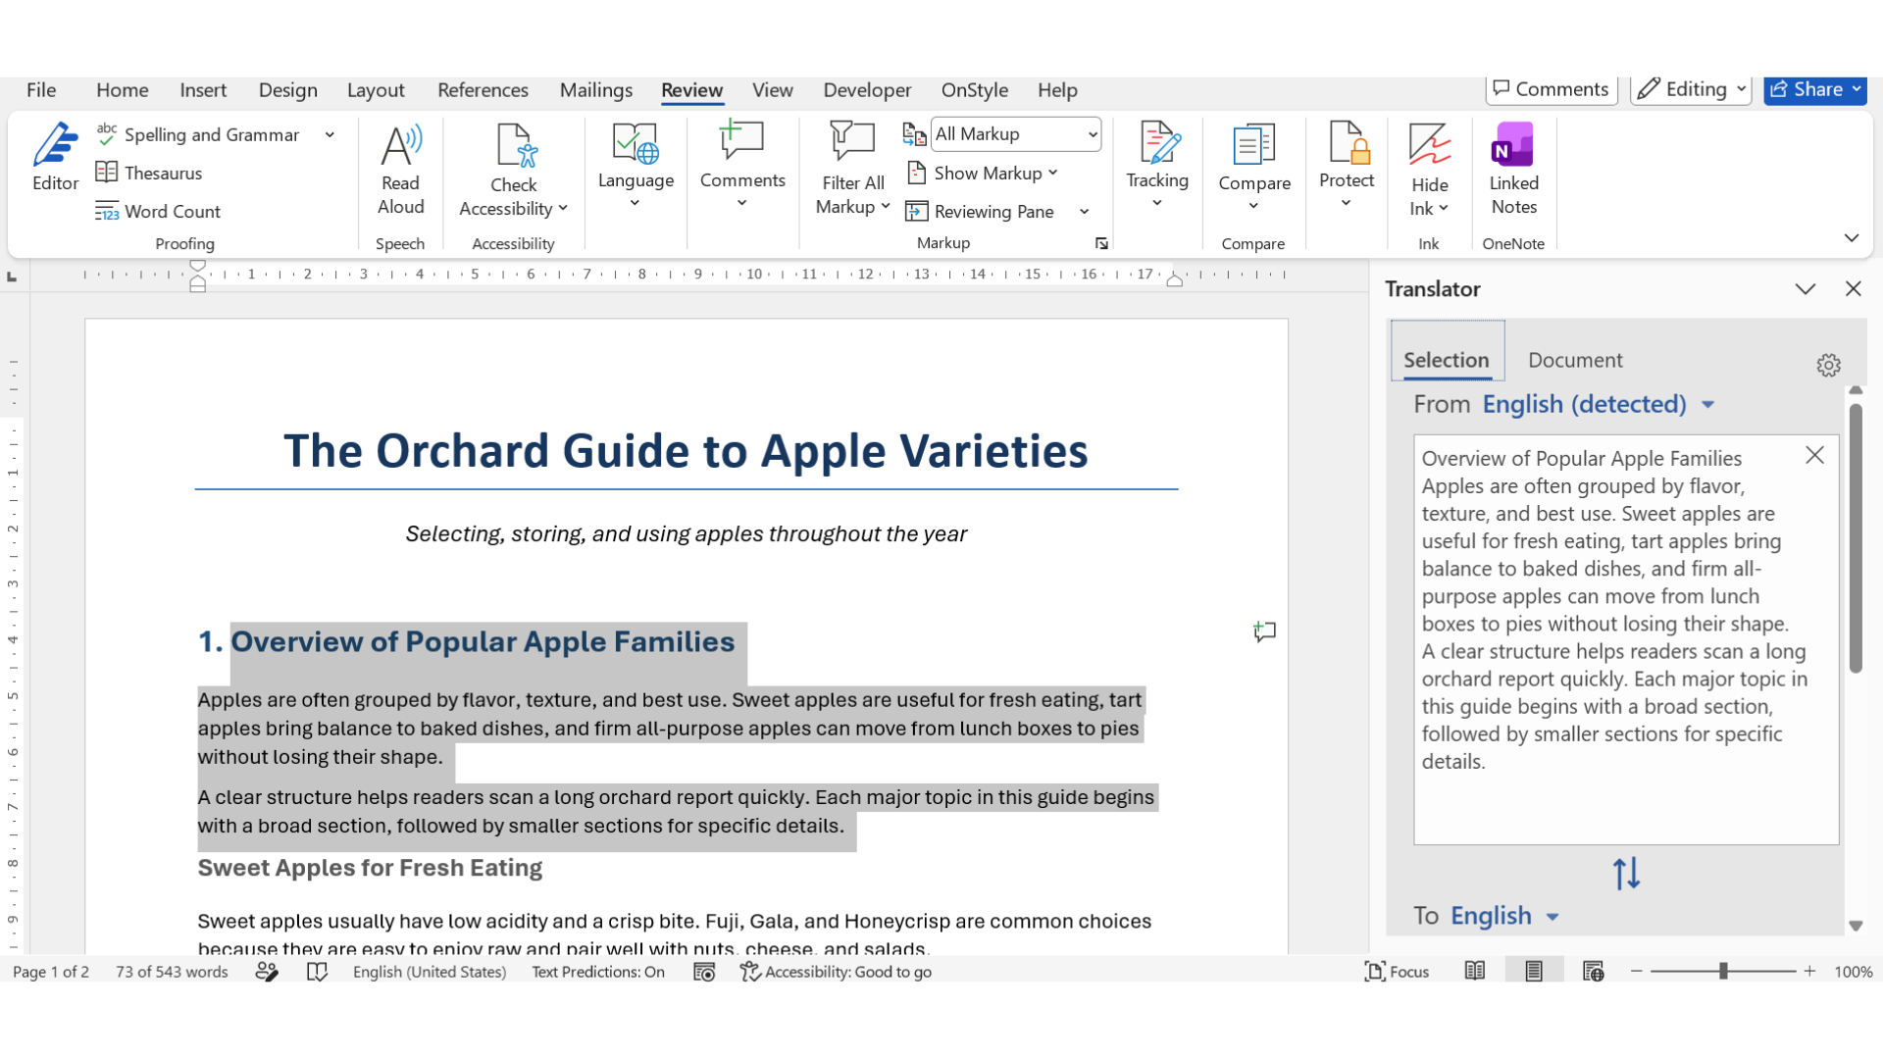Switch to Read Mode view
1883x1059 pixels.
pyautogui.click(x=1474, y=971)
